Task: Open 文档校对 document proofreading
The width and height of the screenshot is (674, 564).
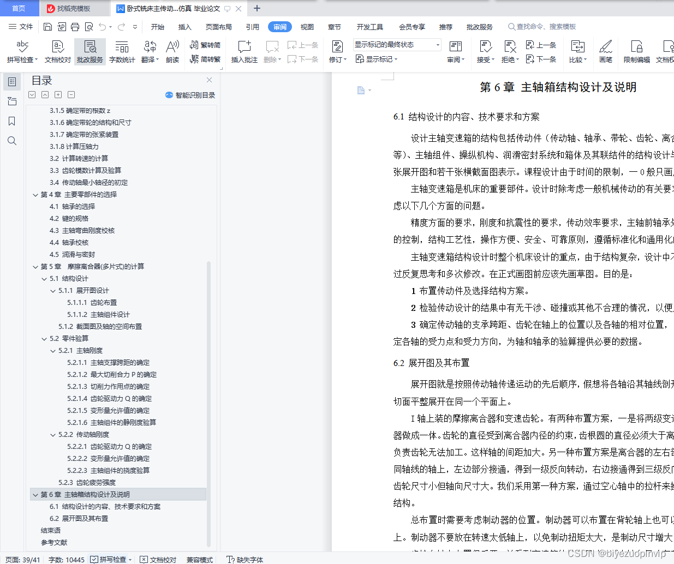Action: pos(57,52)
